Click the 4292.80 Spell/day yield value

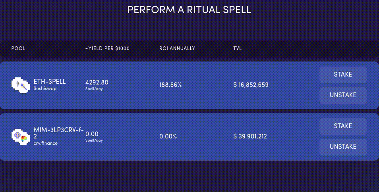(97, 83)
